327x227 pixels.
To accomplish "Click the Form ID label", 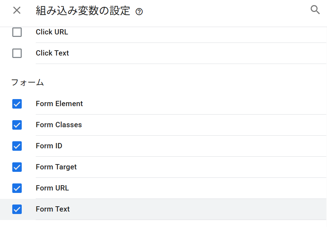I will tap(49, 146).
